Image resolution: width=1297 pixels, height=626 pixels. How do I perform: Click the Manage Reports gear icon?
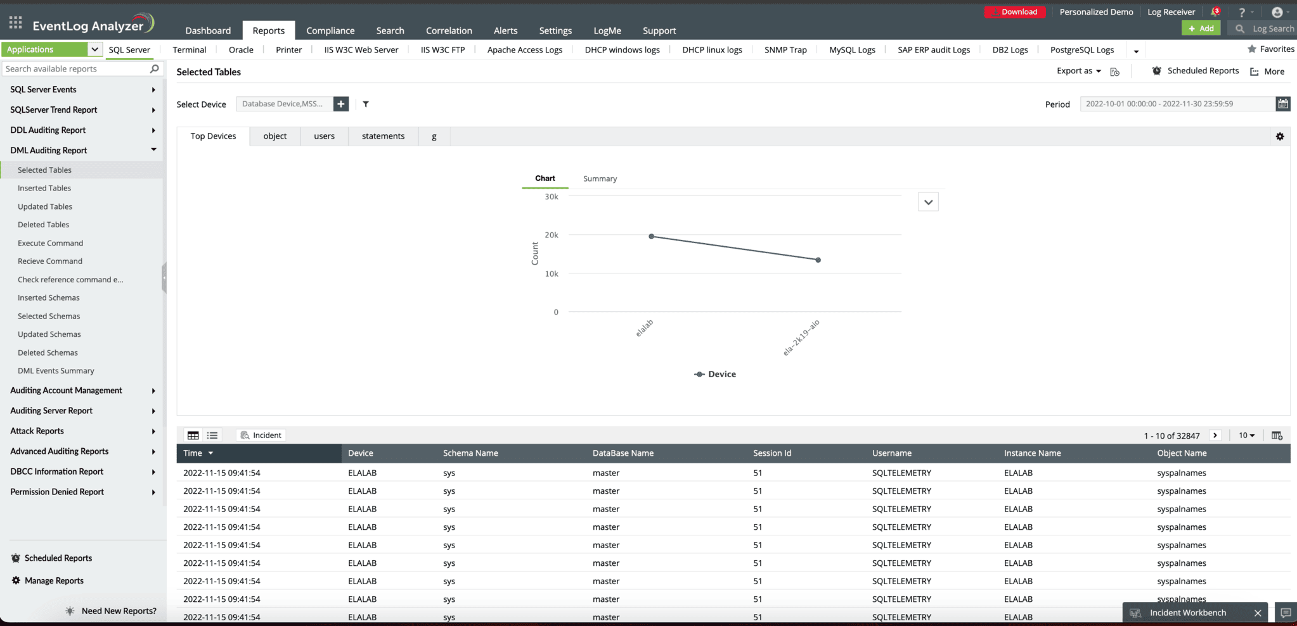point(16,580)
